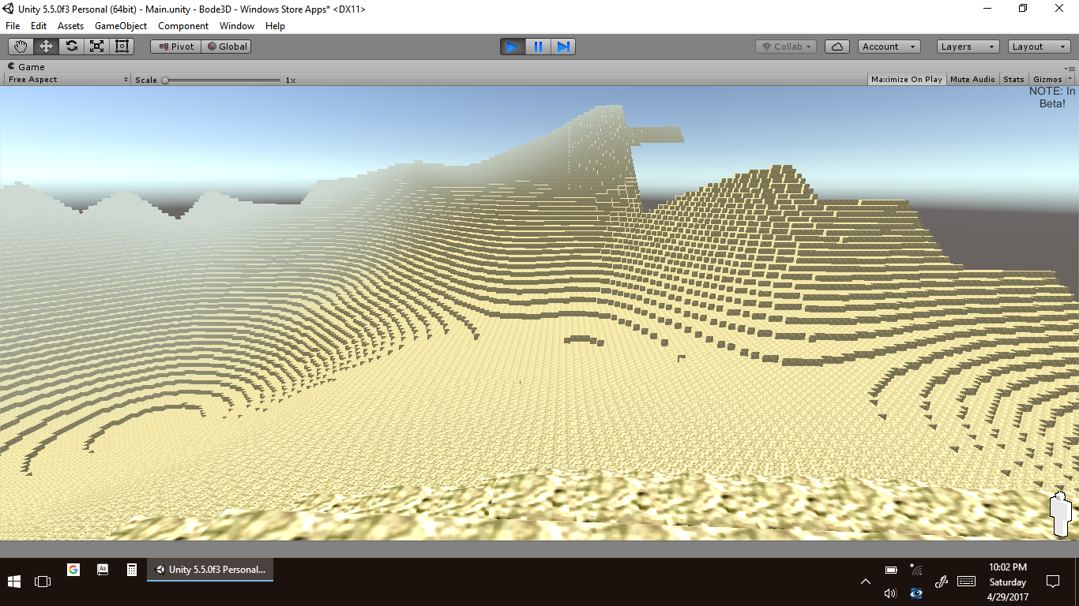Advance one frame with Step button
The height and width of the screenshot is (606, 1079).
coord(563,47)
